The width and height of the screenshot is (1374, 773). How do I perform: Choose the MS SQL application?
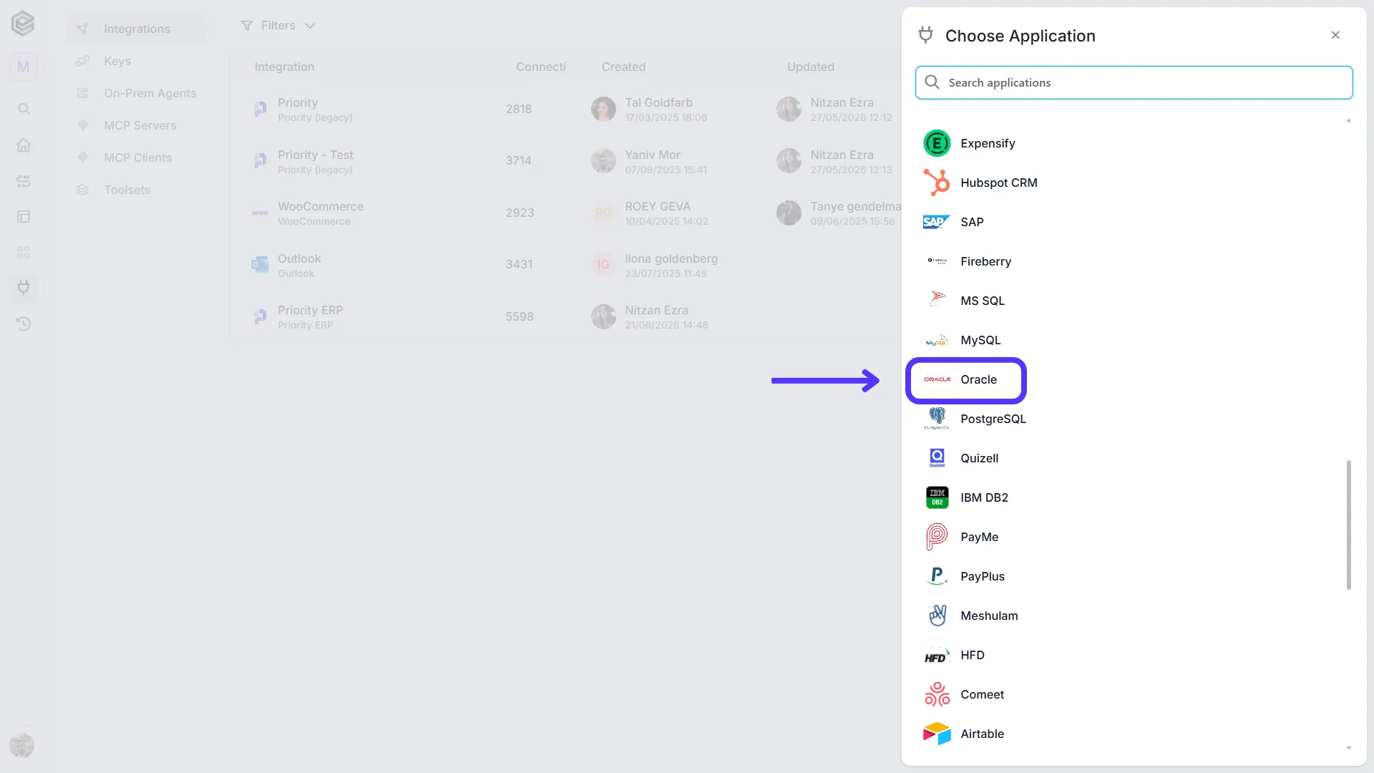pyautogui.click(x=982, y=301)
